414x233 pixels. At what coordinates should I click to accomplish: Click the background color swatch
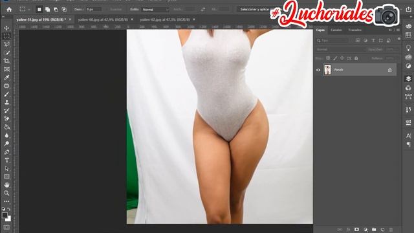(8, 219)
